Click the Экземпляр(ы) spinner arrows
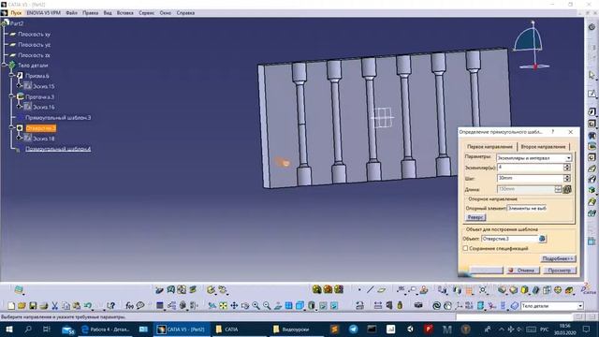599x337 pixels. point(567,168)
